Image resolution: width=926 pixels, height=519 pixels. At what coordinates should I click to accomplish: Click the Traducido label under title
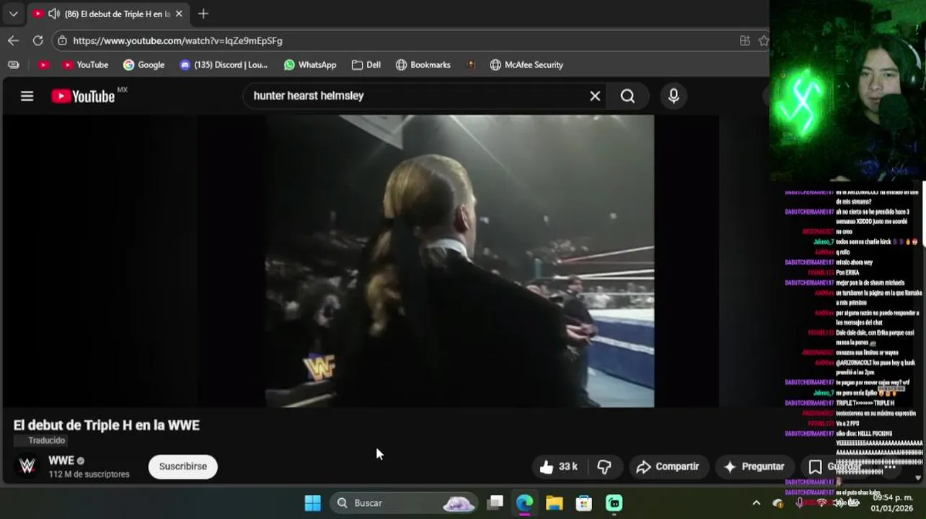(x=47, y=440)
